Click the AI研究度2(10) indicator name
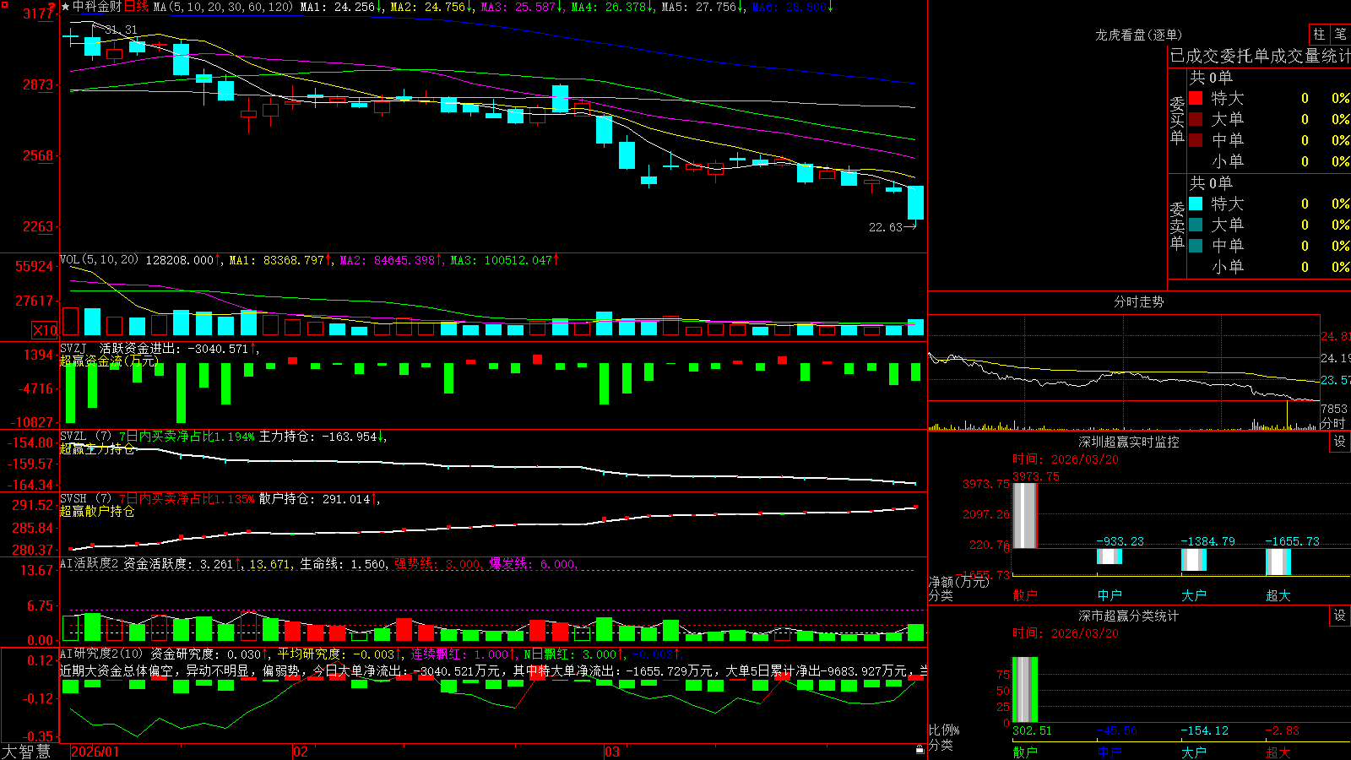The image size is (1351, 760). [102, 654]
